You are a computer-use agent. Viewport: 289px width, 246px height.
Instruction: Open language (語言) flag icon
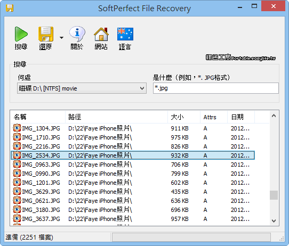[x=125, y=34]
